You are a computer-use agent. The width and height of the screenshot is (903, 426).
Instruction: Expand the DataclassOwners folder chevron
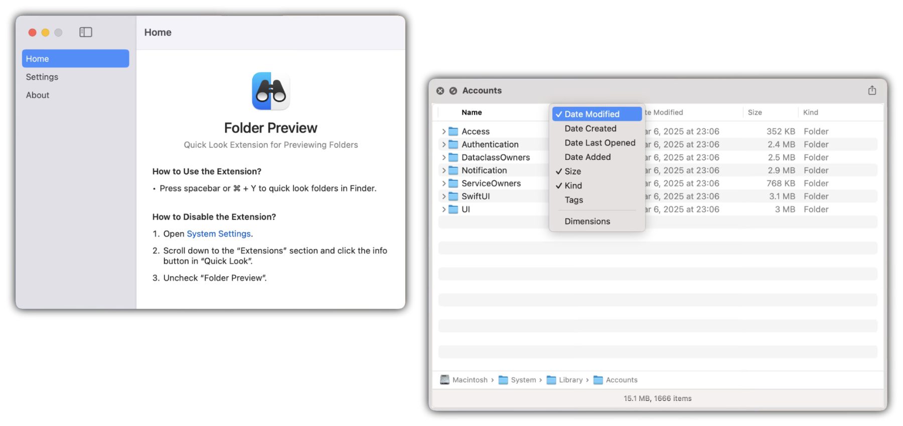pyautogui.click(x=443, y=157)
